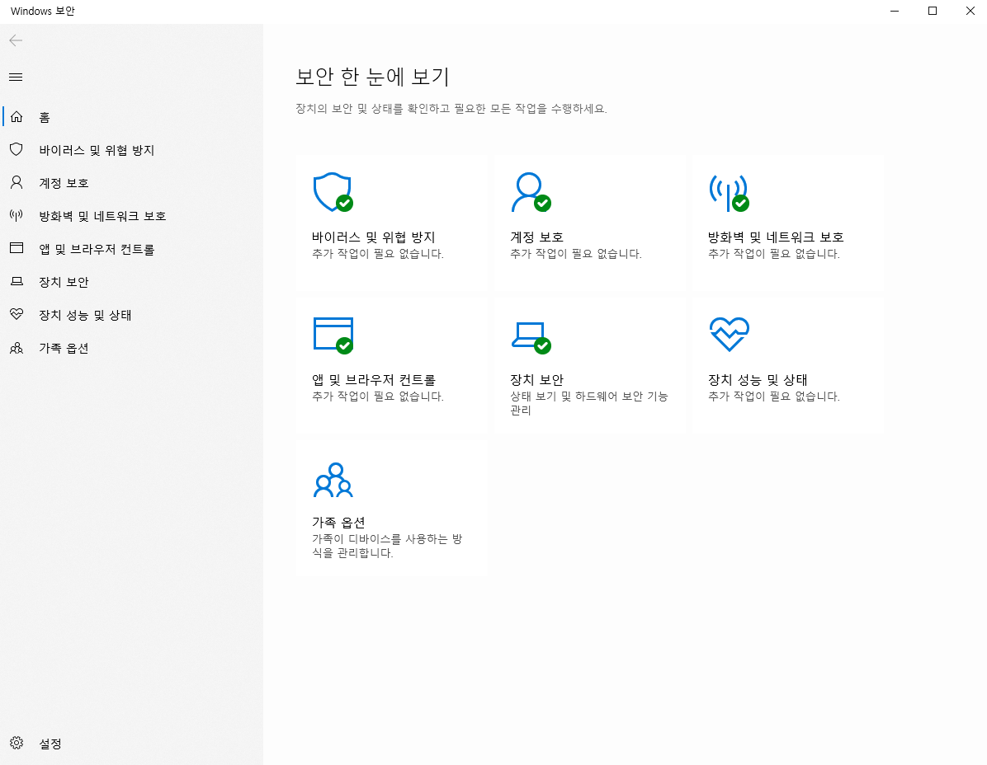The width and height of the screenshot is (987, 765).
Task: Click the laptop icon in sidebar
Action: (17, 282)
